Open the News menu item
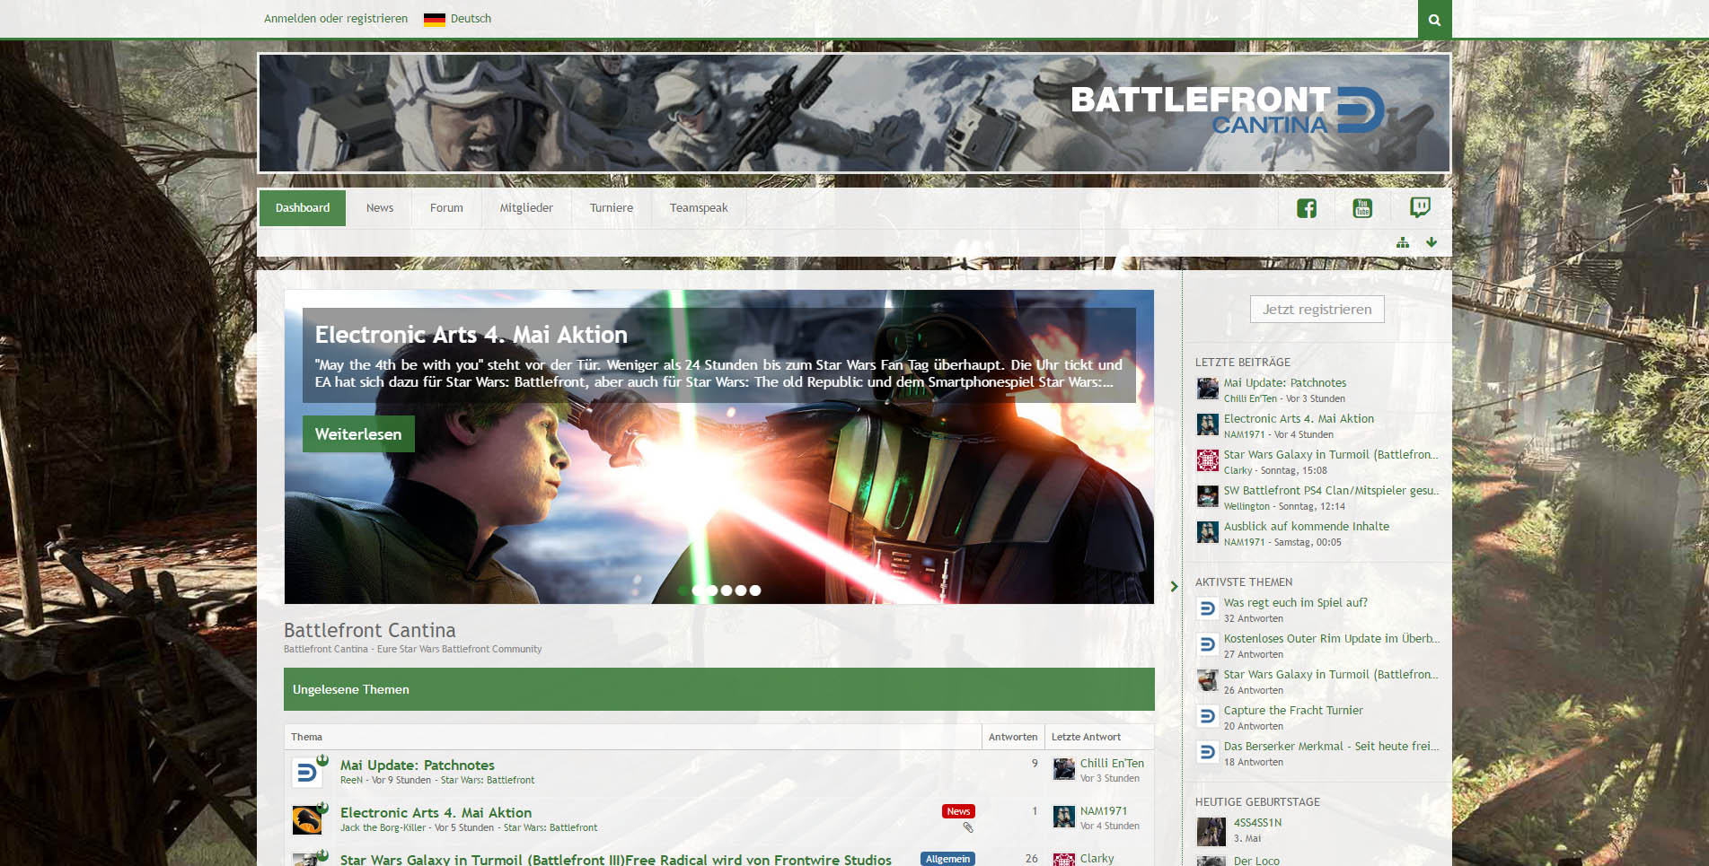 pos(380,208)
